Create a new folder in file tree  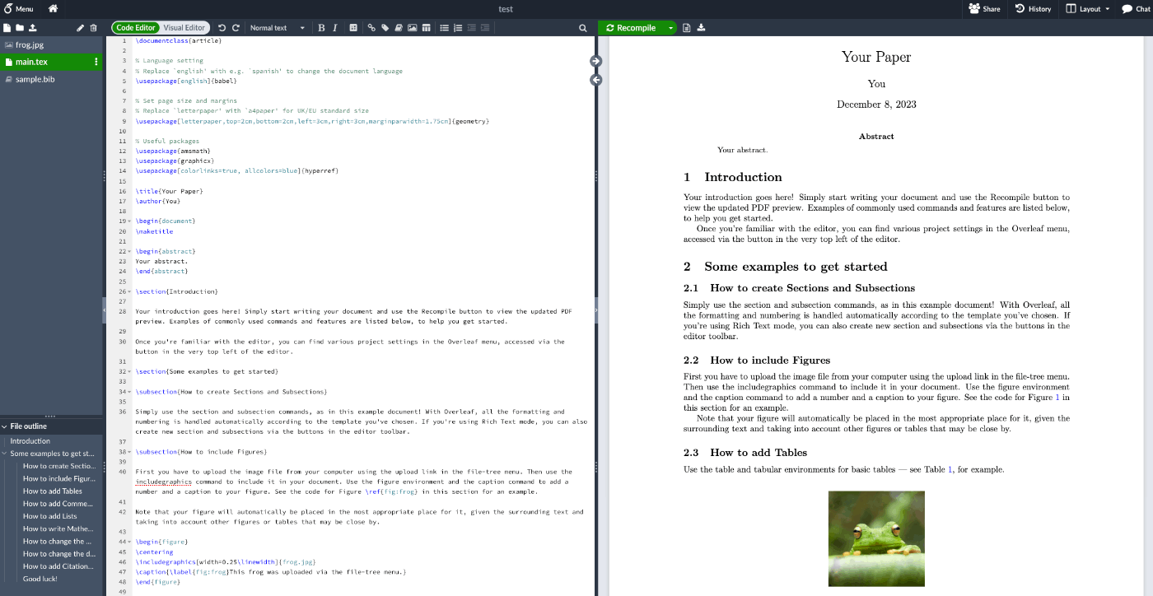tap(20, 28)
